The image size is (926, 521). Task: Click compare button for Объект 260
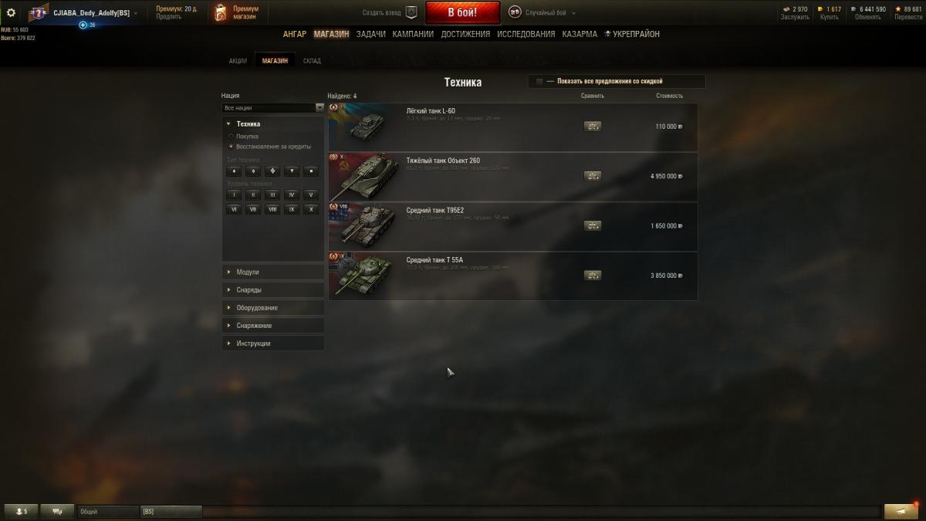click(x=593, y=176)
